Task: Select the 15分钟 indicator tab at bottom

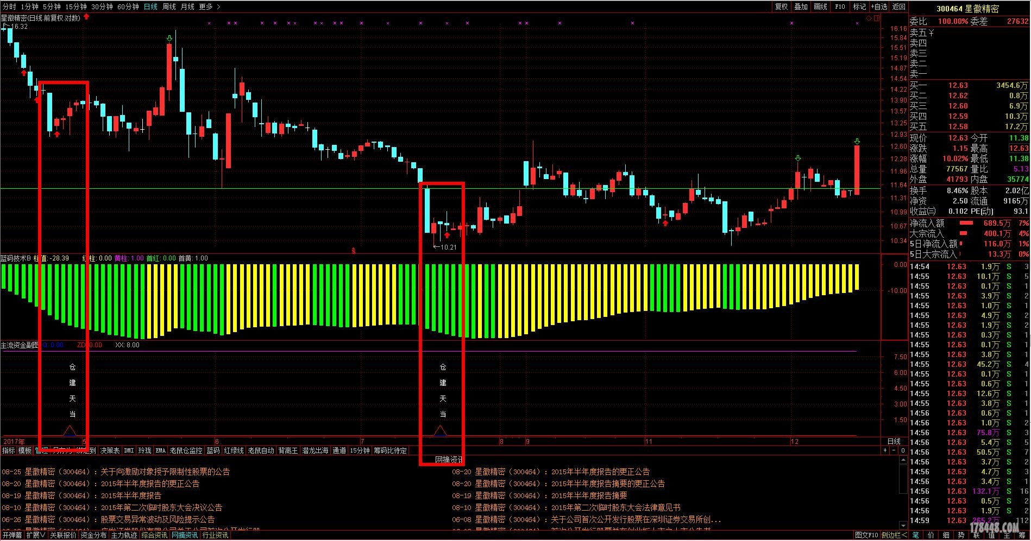Action: click(x=360, y=450)
